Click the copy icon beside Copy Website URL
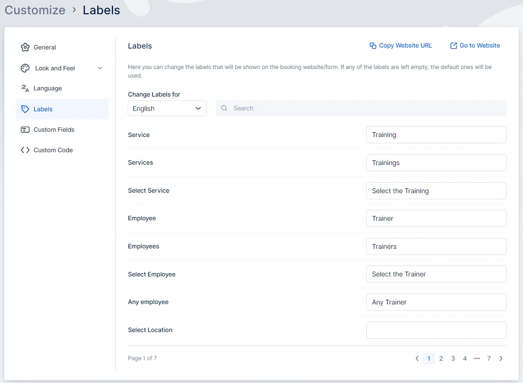The height and width of the screenshot is (383, 523). 373,46
